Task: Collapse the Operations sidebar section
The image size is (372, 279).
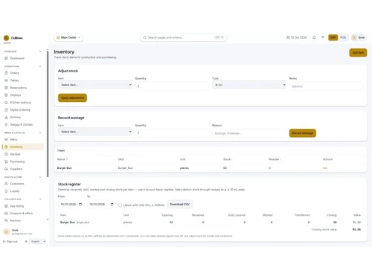Action: [40, 66]
